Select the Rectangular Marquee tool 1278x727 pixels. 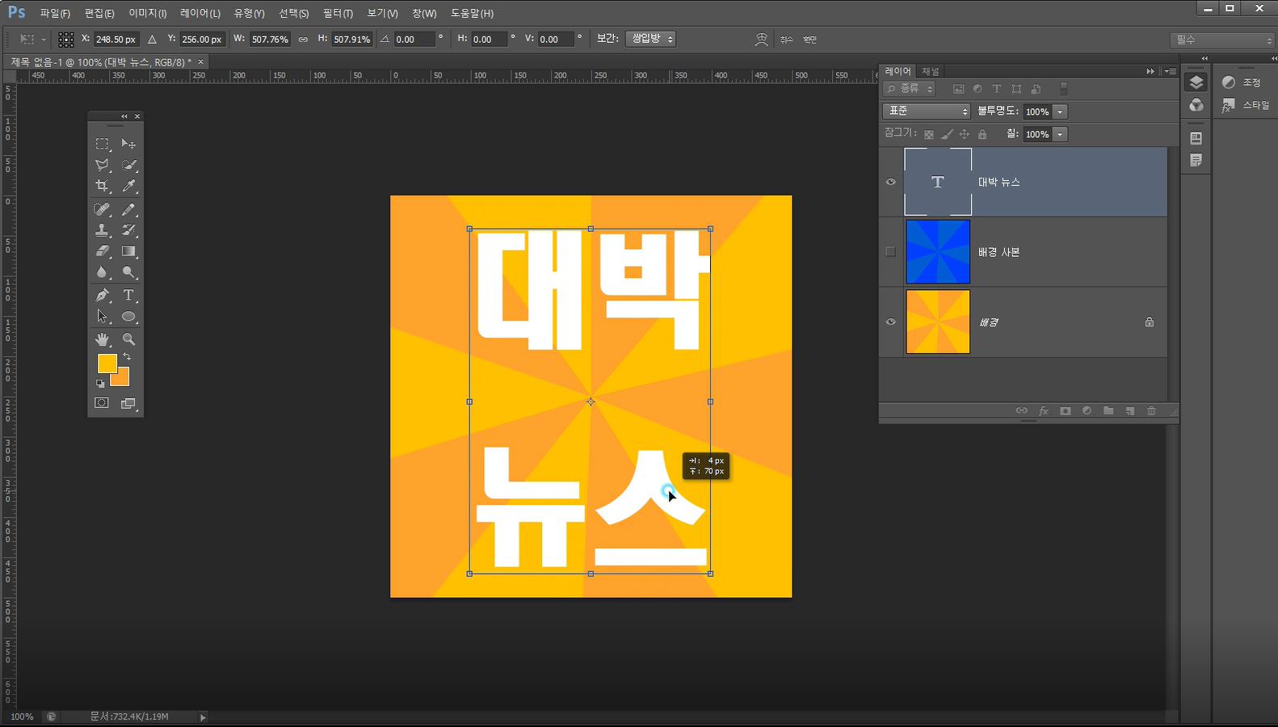point(103,144)
